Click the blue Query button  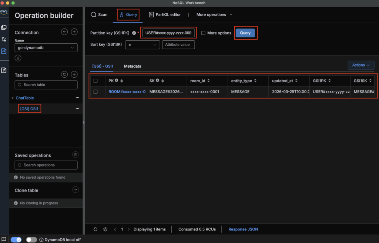pos(245,33)
